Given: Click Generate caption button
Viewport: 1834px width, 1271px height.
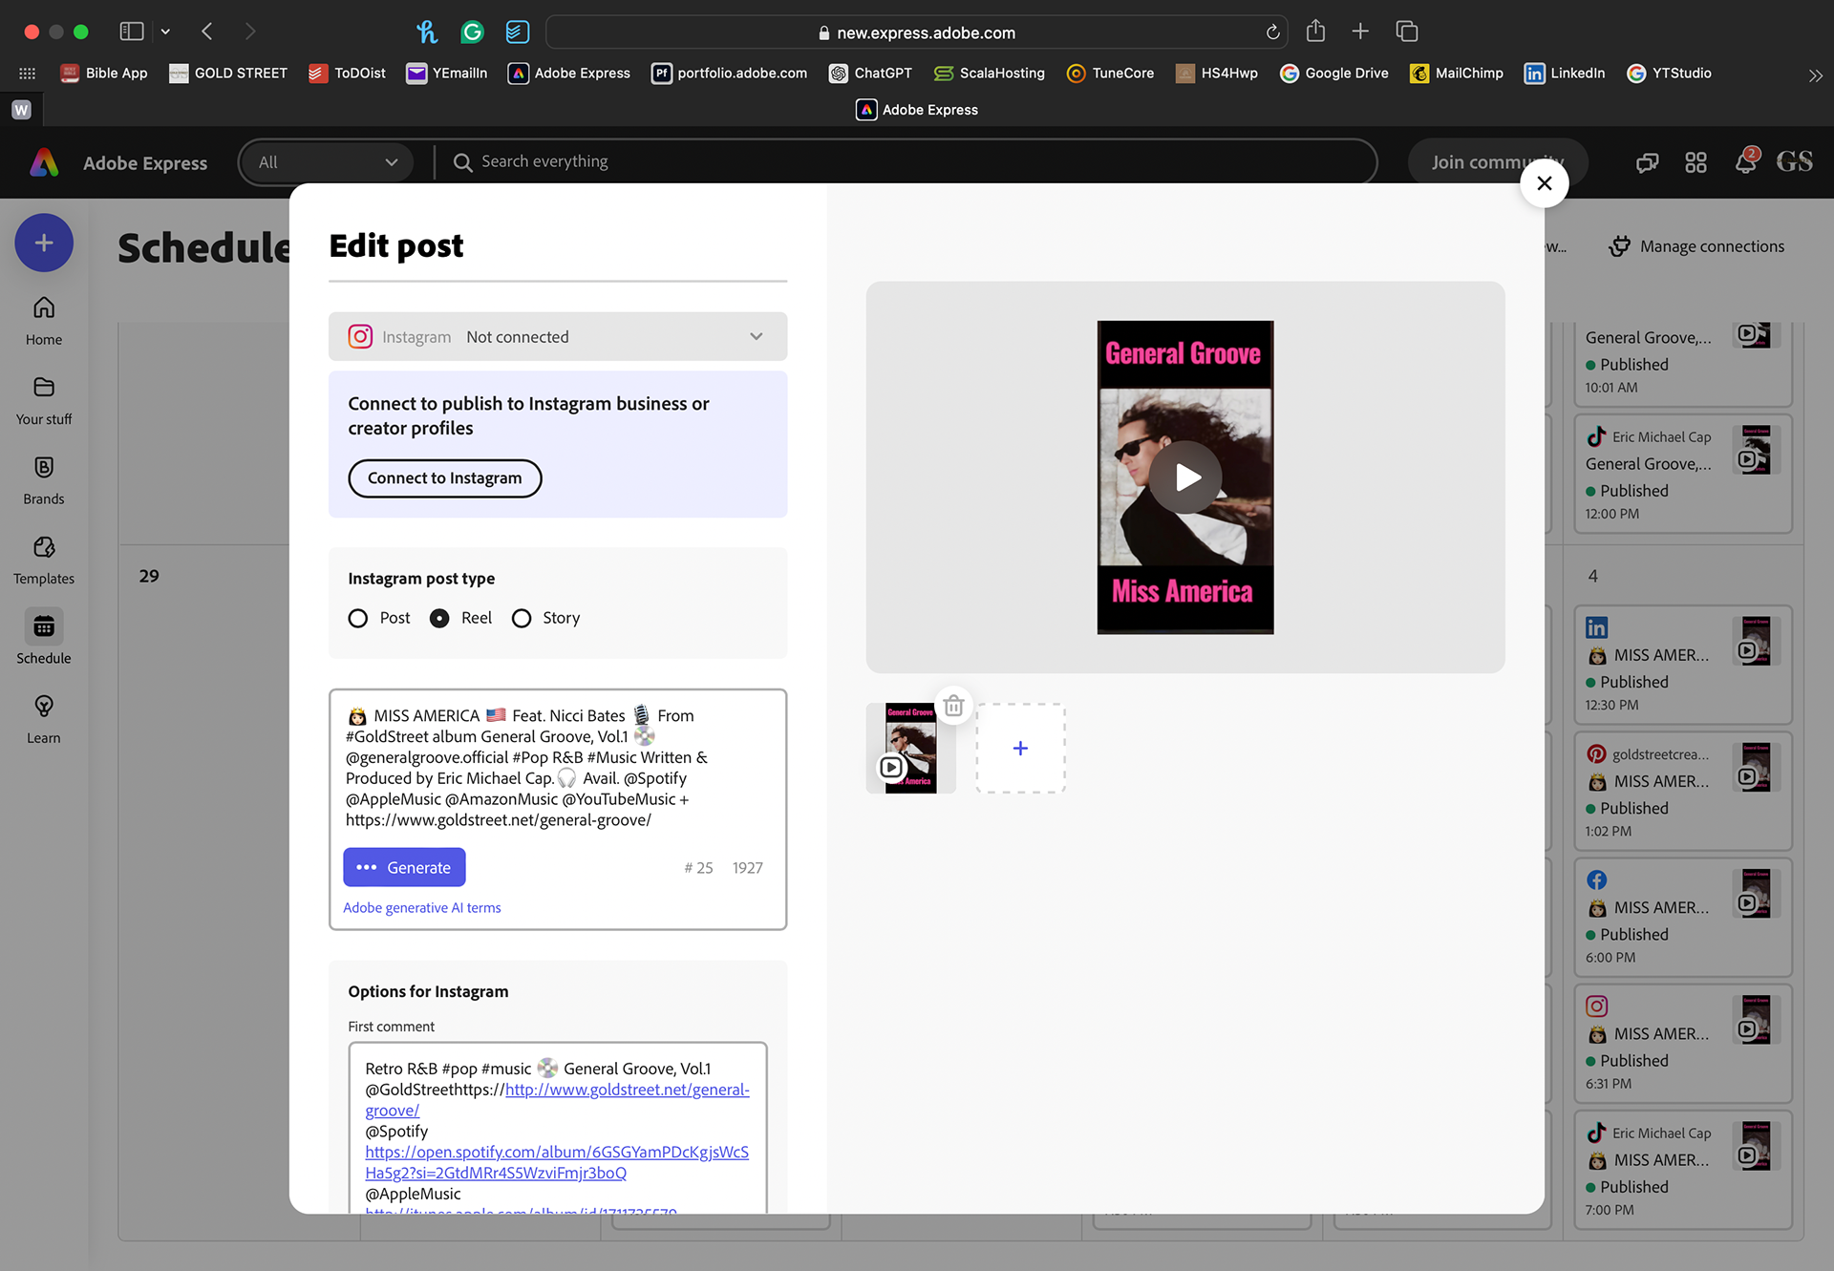Looking at the screenshot, I should [x=404, y=867].
